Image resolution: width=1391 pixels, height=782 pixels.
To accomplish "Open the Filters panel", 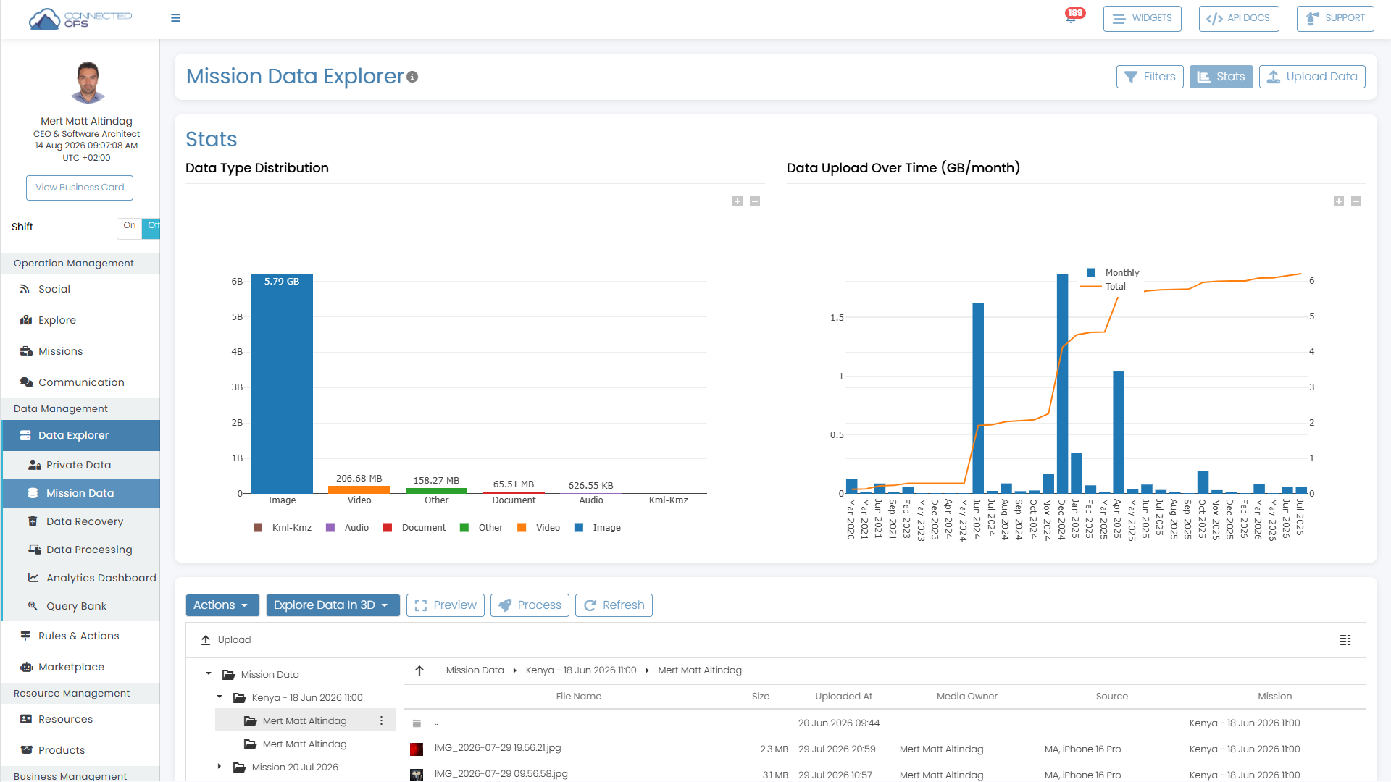I will [x=1150, y=77].
